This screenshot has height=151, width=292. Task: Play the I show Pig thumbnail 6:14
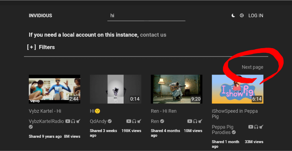coord(238,89)
